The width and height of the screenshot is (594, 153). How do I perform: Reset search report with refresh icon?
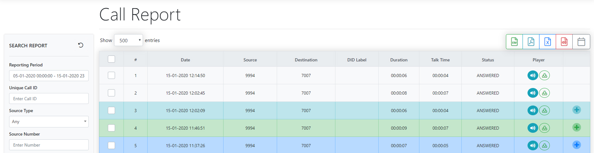pyautogui.click(x=81, y=45)
